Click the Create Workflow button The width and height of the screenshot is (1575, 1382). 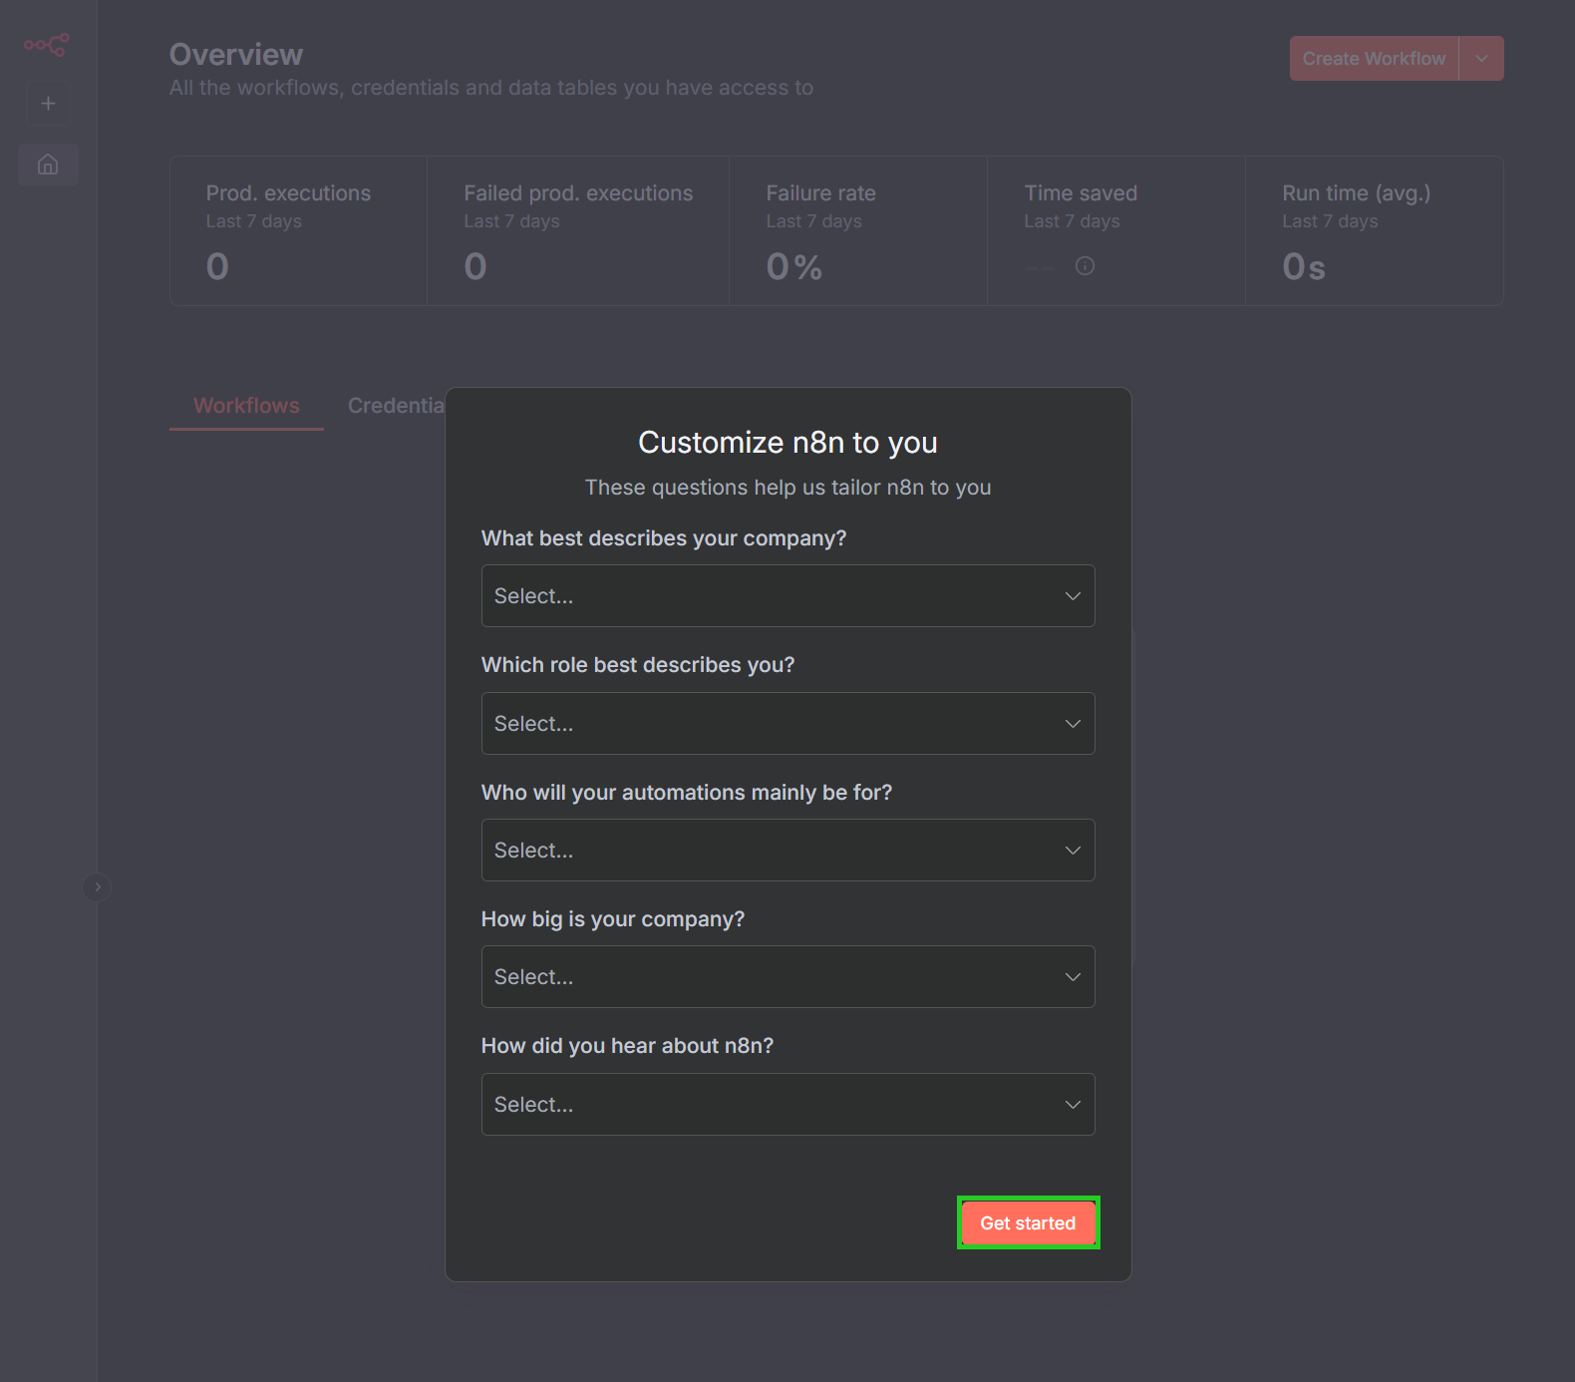(1373, 58)
